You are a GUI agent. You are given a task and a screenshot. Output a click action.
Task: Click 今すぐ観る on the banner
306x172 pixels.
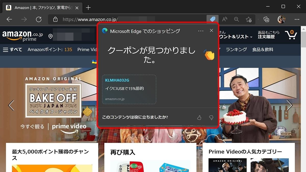pos(32,126)
